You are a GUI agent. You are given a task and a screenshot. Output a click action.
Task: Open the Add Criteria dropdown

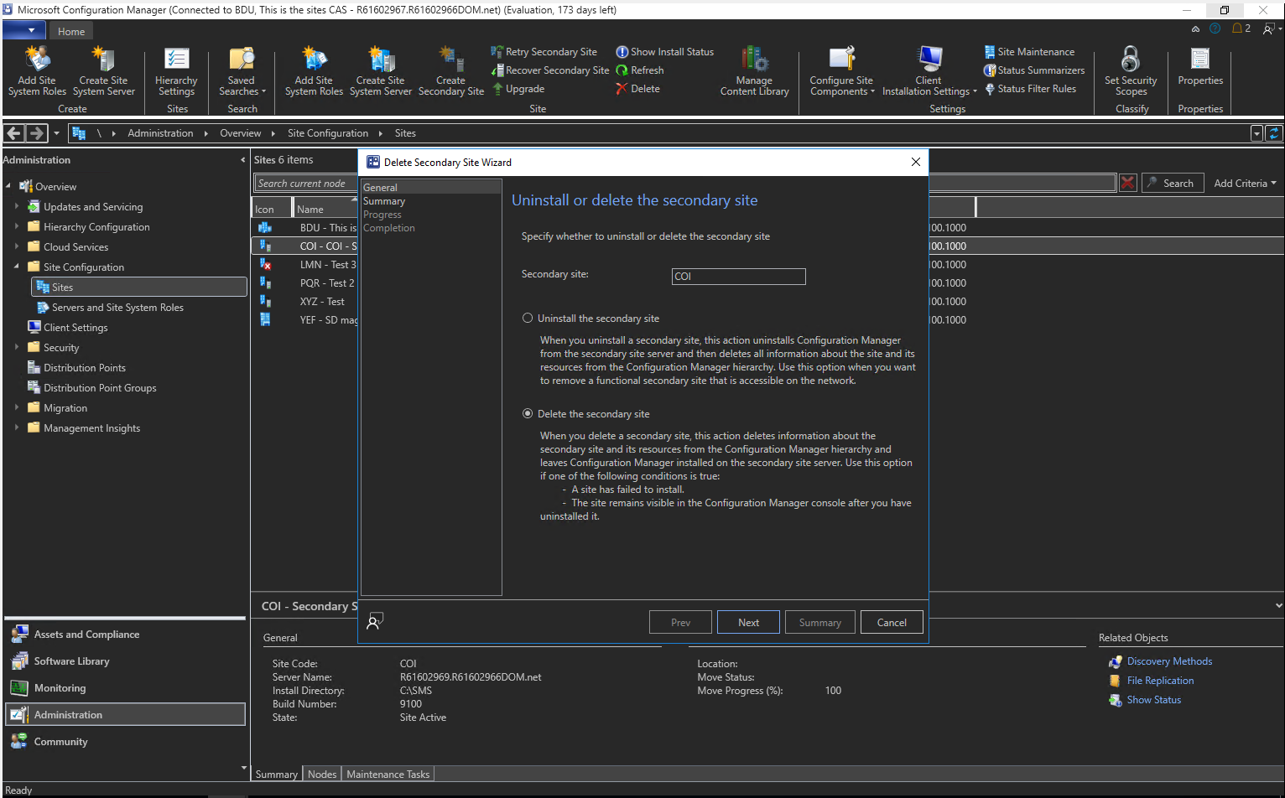click(x=1245, y=182)
